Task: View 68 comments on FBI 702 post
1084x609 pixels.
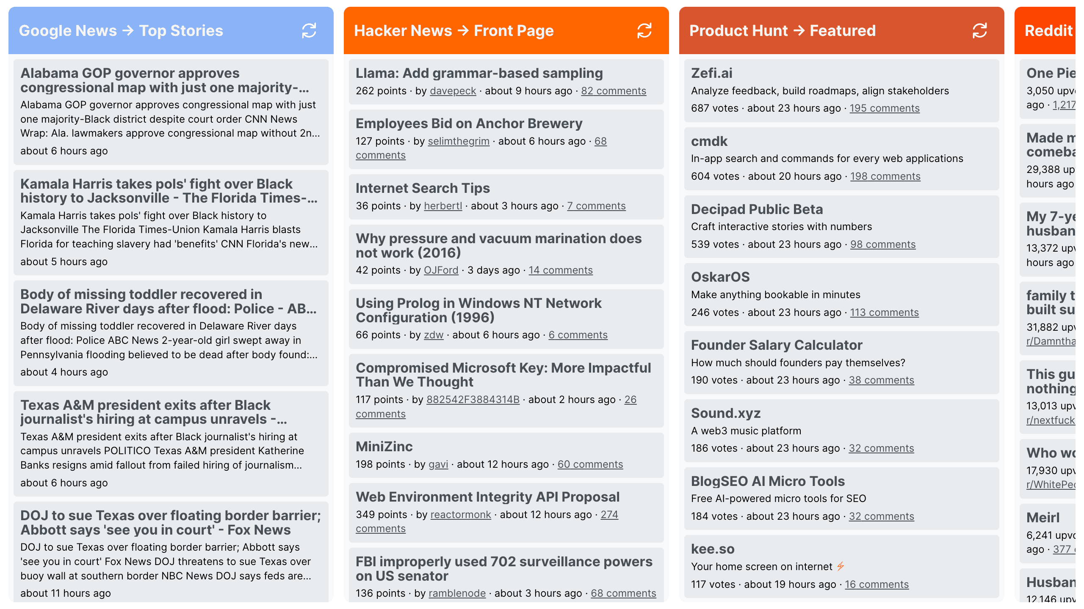Action: pos(623,593)
